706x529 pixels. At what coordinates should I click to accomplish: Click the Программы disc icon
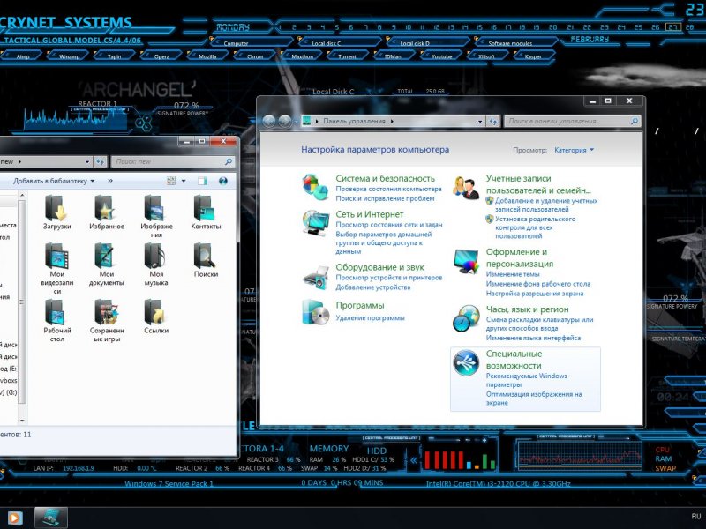pos(316,312)
